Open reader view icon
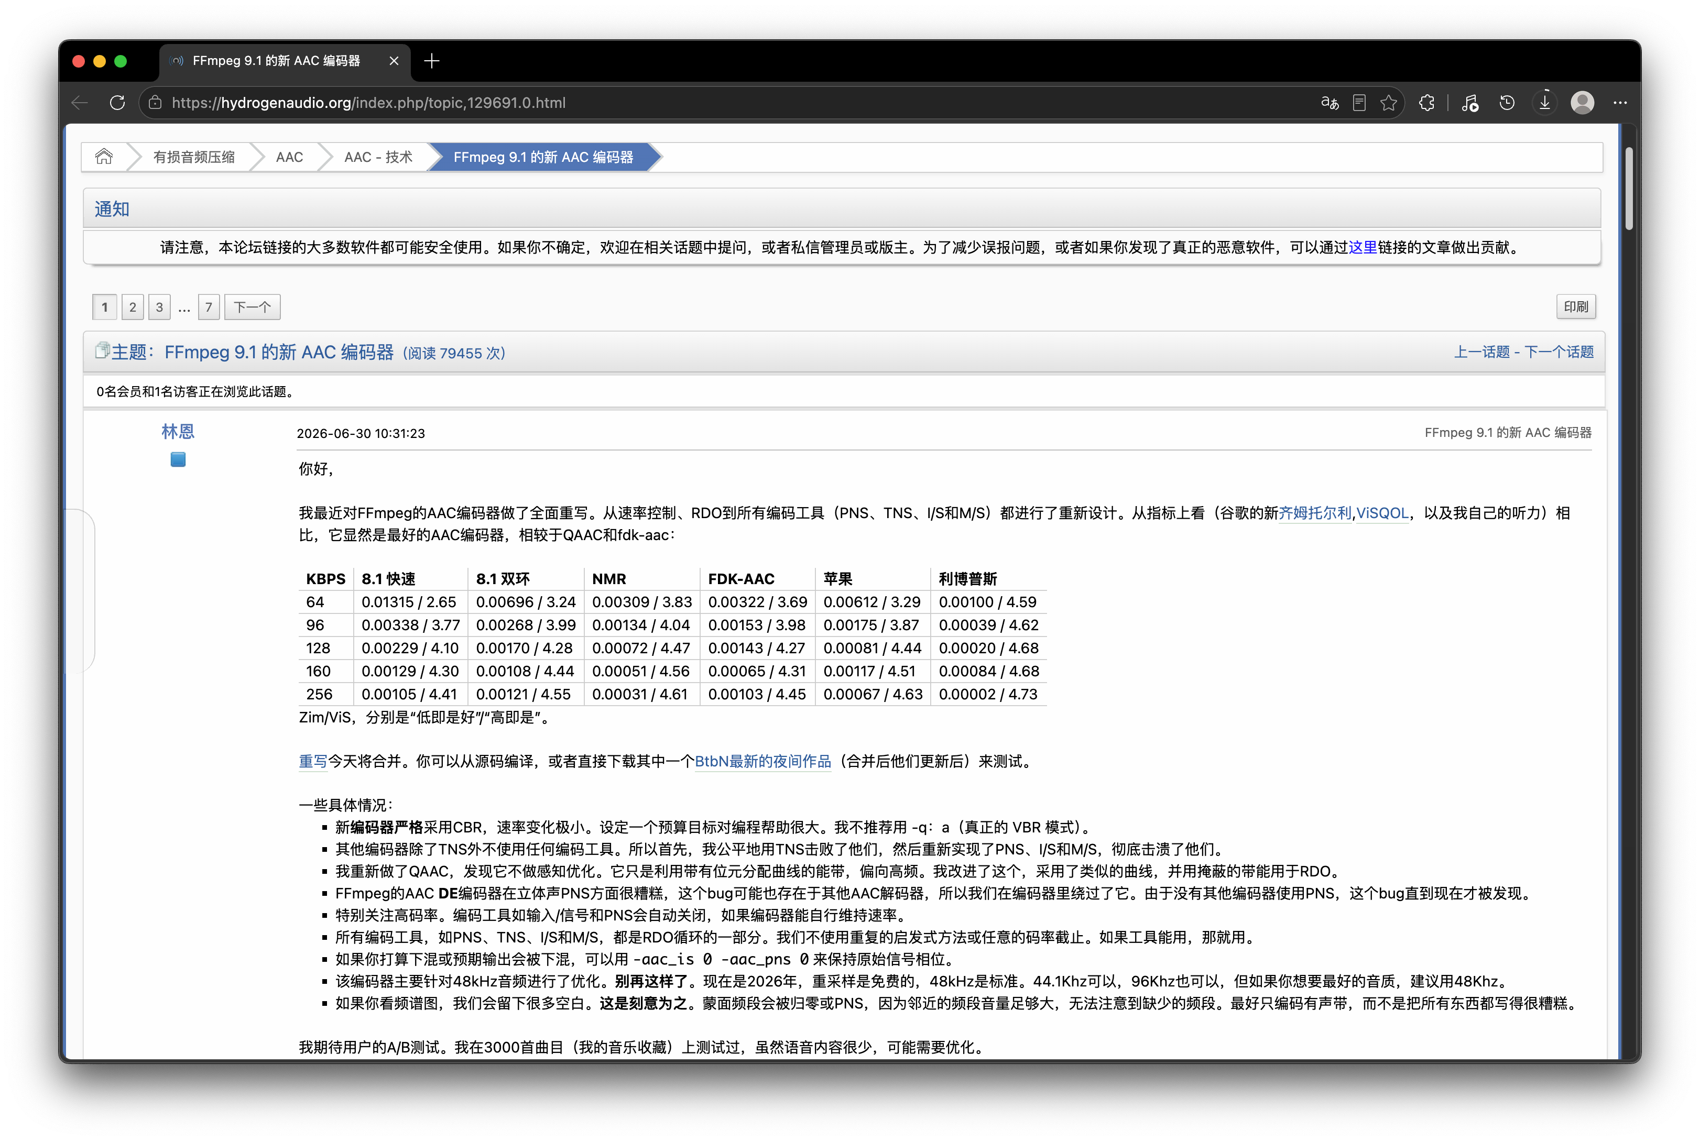The height and width of the screenshot is (1141, 1700). (x=1359, y=103)
